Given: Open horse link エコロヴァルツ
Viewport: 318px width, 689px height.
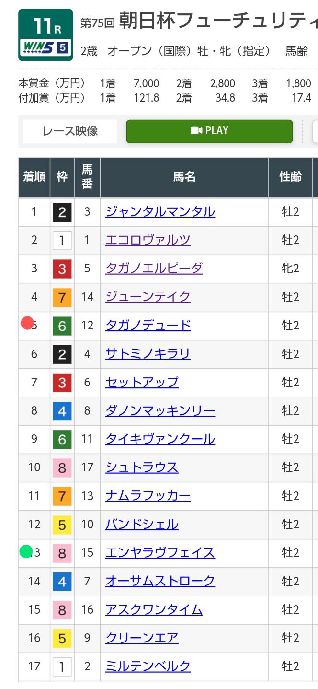Looking at the screenshot, I should point(148,240).
